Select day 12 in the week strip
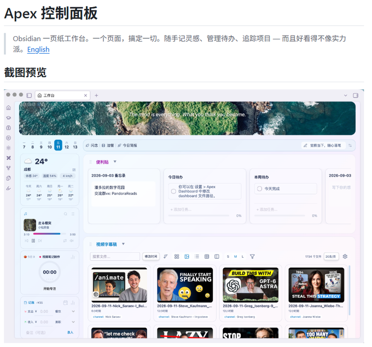This screenshot has width=372, height=347. (67, 145)
